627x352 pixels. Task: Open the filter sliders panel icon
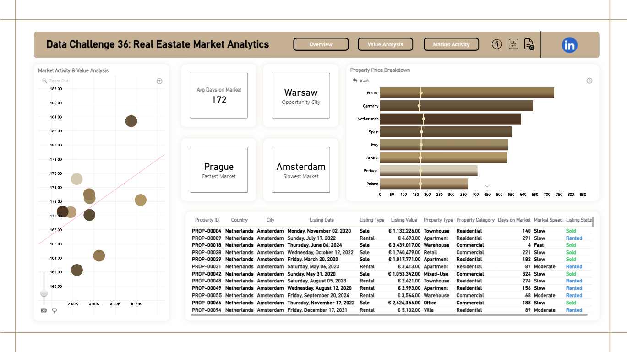point(513,44)
